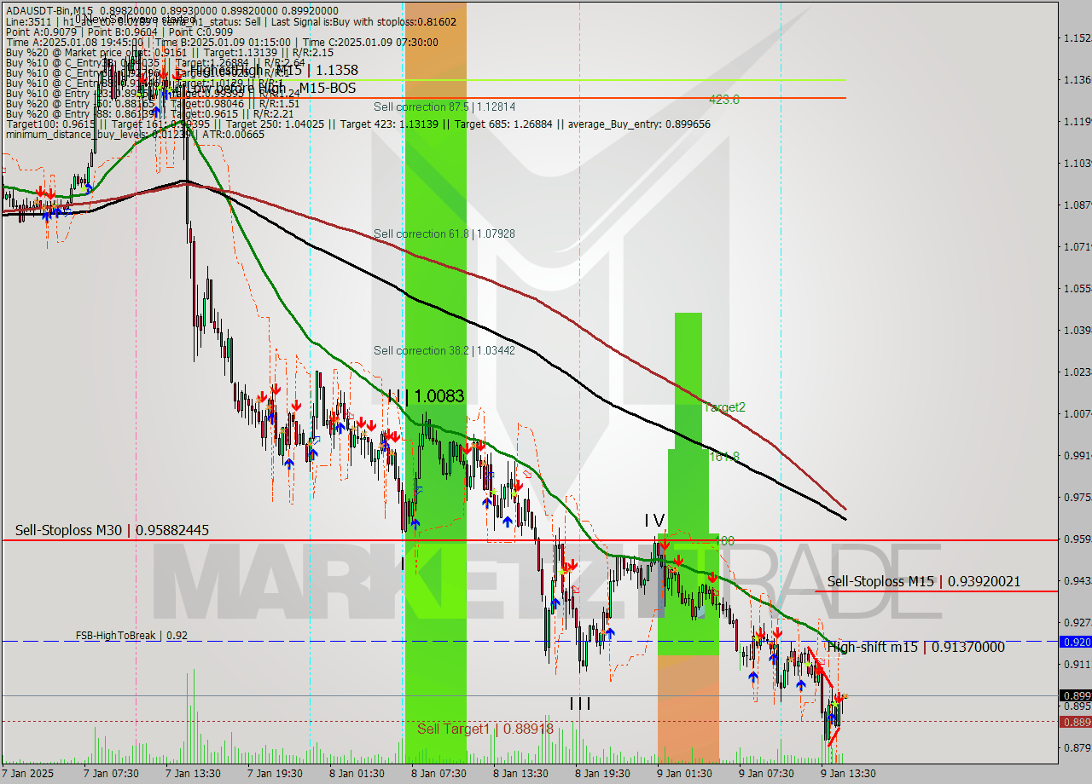
Task: Click the 'minimum_distance_buy_levels' ATR info line
Action: click(135, 134)
